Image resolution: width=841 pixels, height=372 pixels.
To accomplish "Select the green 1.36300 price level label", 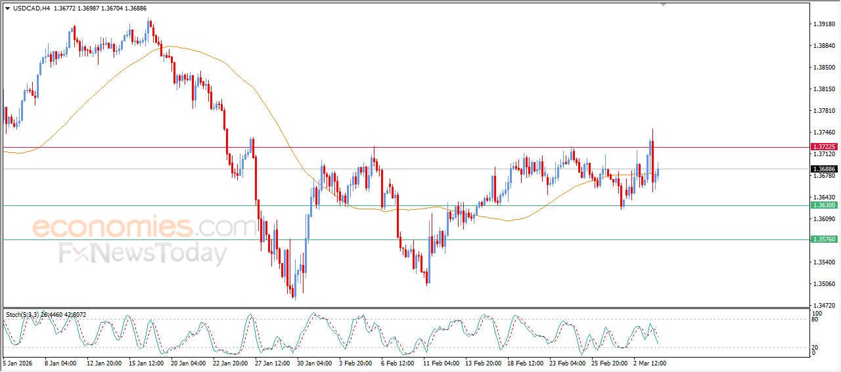I will click(x=824, y=205).
